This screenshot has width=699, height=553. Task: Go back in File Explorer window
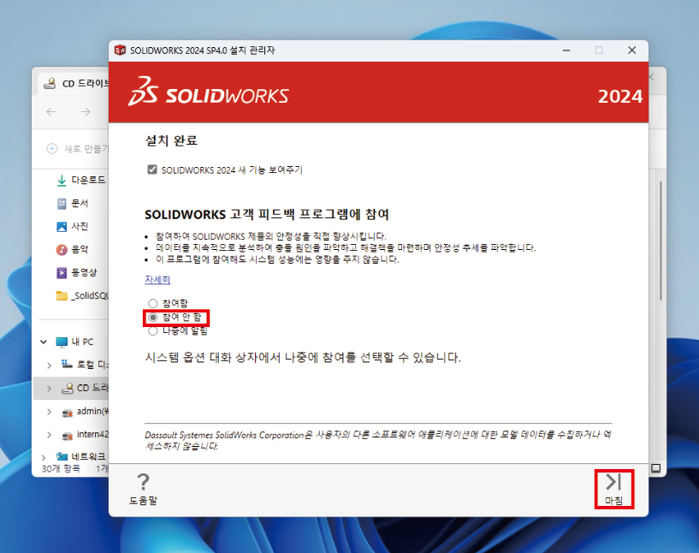[51, 111]
